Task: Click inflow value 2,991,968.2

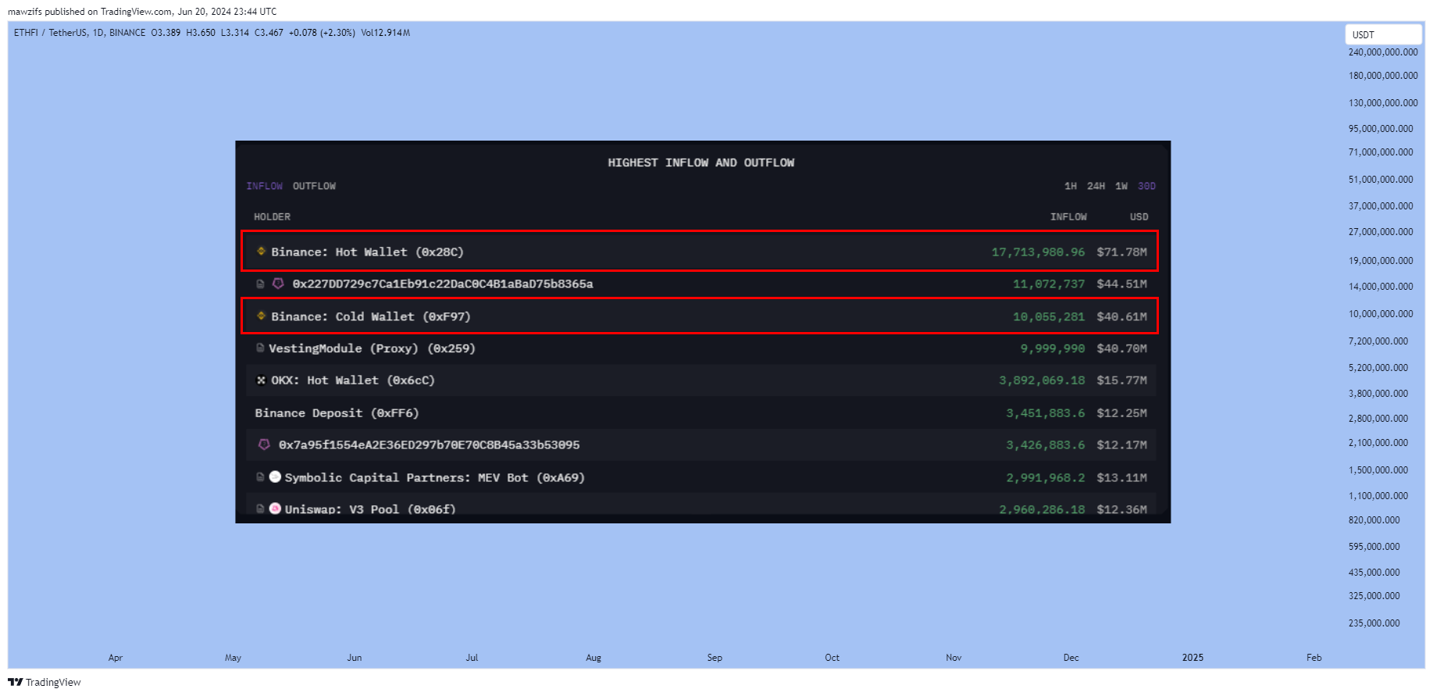Action: point(1045,477)
